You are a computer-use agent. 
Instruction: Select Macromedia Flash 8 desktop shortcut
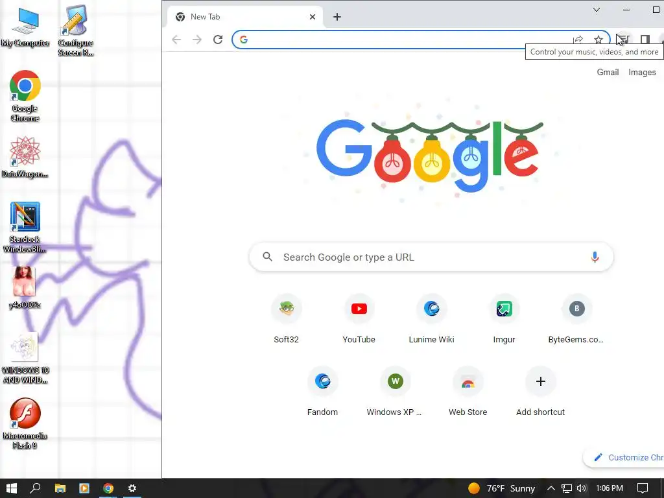pos(25,424)
